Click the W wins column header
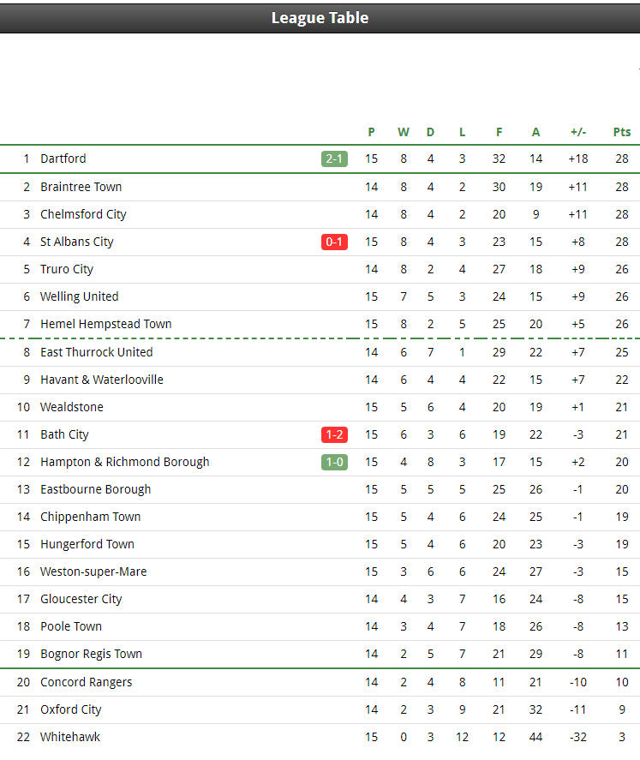Viewport: 640px width, 760px height. [x=403, y=132]
